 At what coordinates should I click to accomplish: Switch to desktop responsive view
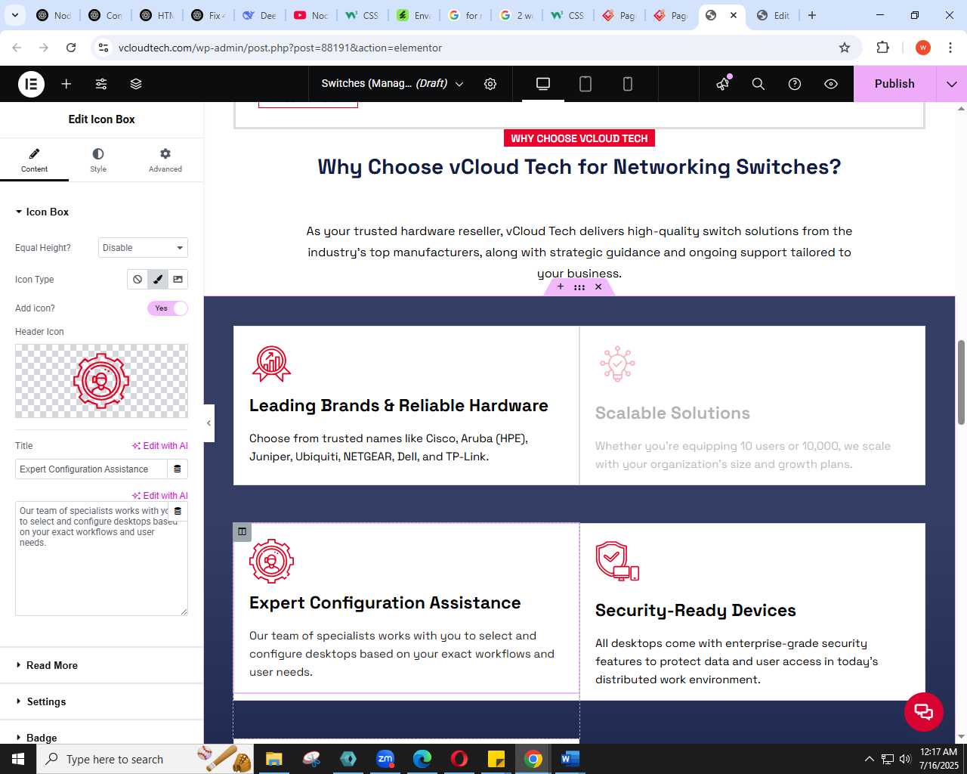[x=543, y=84]
